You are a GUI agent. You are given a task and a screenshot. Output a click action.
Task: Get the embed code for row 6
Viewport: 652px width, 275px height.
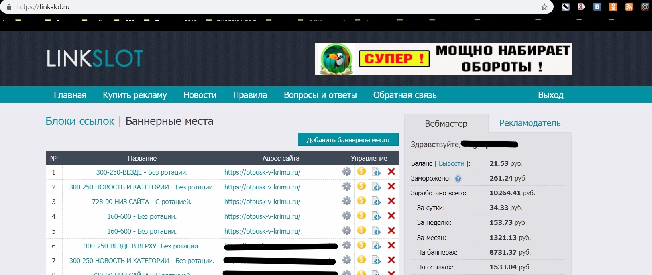click(376, 246)
